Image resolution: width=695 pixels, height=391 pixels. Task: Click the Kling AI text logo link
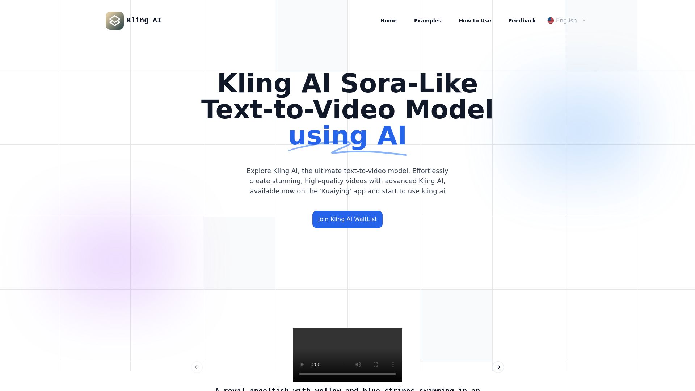pyautogui.click(x=144, y=20)
